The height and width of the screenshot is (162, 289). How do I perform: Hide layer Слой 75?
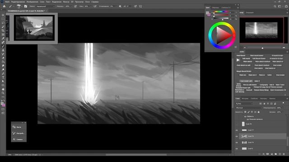(x=237, y=143)
